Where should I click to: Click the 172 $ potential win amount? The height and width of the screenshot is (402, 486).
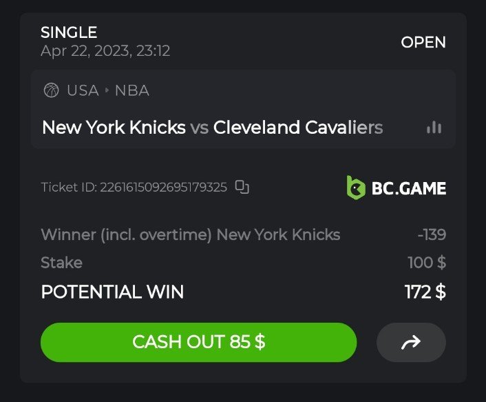pyautogui.click(x=425, y=292)
